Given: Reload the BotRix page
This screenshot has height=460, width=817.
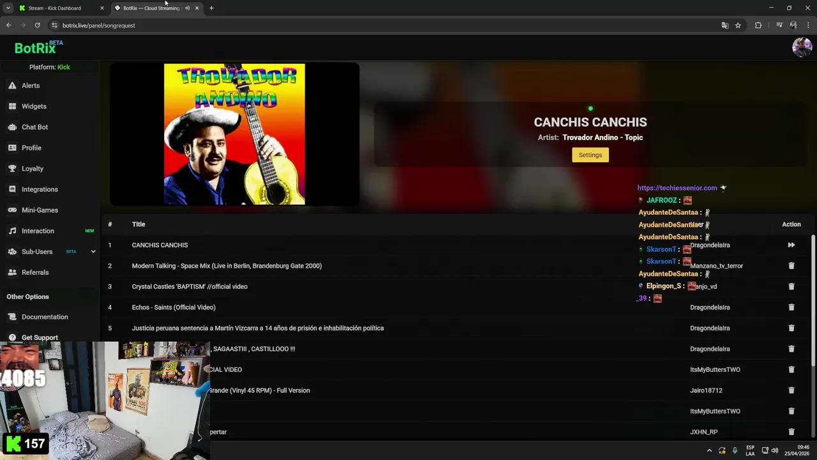Looking at the screenshot, I should tap(38, 26).
